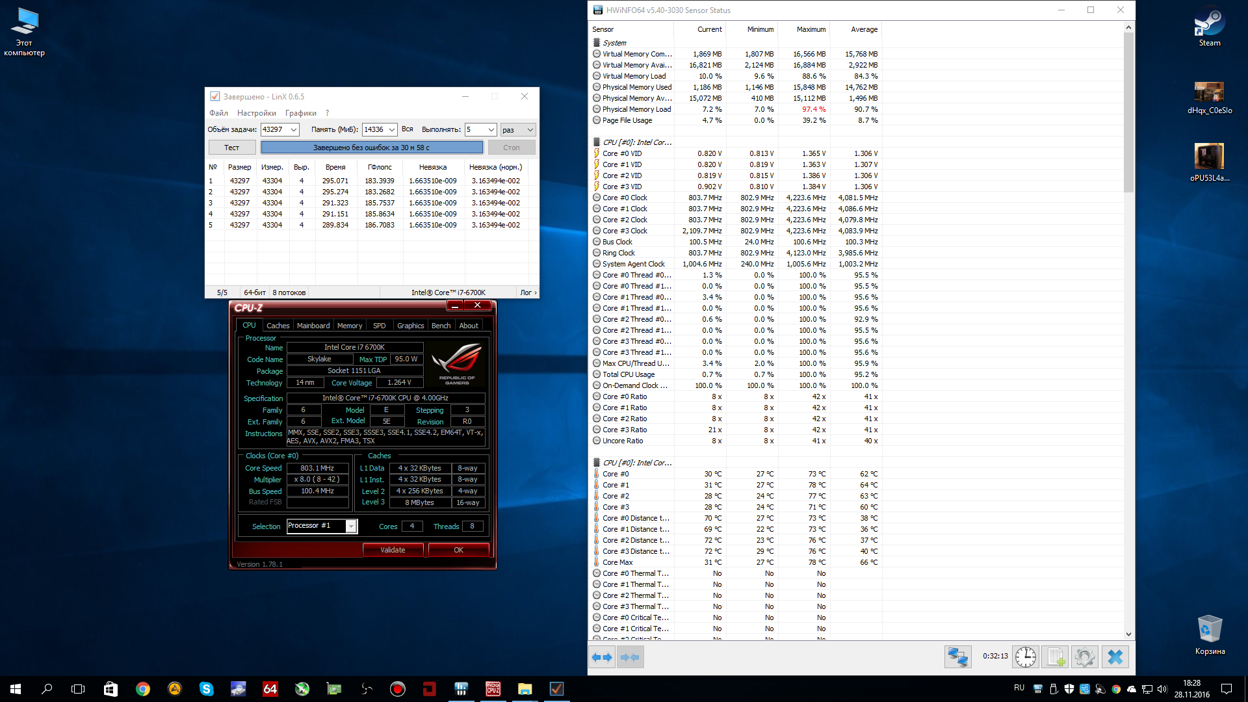Reset the elapsed time with the clock icon
The height and width of the screenshot is (702, 1248).
pos(1026,657)
